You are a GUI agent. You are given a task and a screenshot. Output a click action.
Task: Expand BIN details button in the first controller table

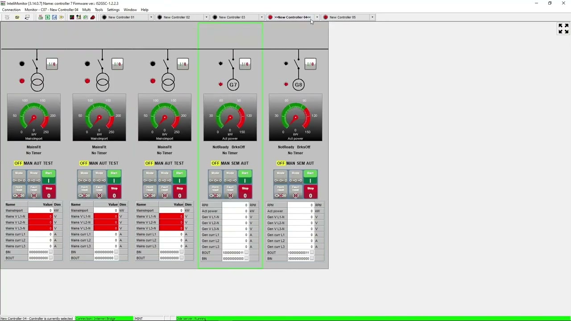click(50, 252)
